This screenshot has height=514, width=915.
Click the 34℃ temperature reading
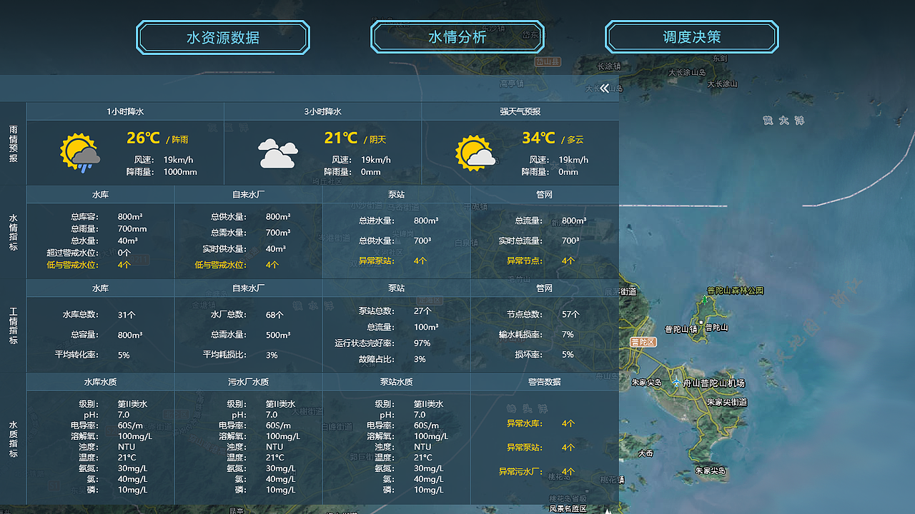538,138
